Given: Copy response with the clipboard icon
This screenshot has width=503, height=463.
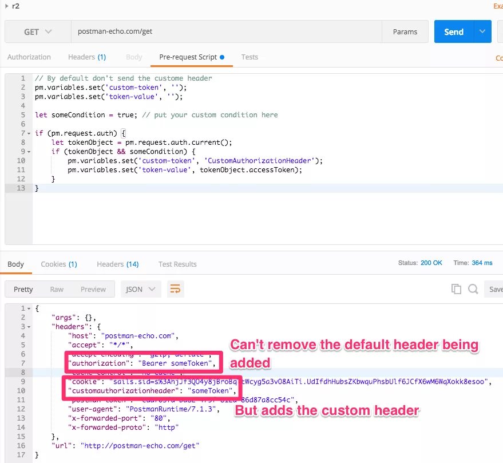Looking at the screenshot, I should coord(456,289).
